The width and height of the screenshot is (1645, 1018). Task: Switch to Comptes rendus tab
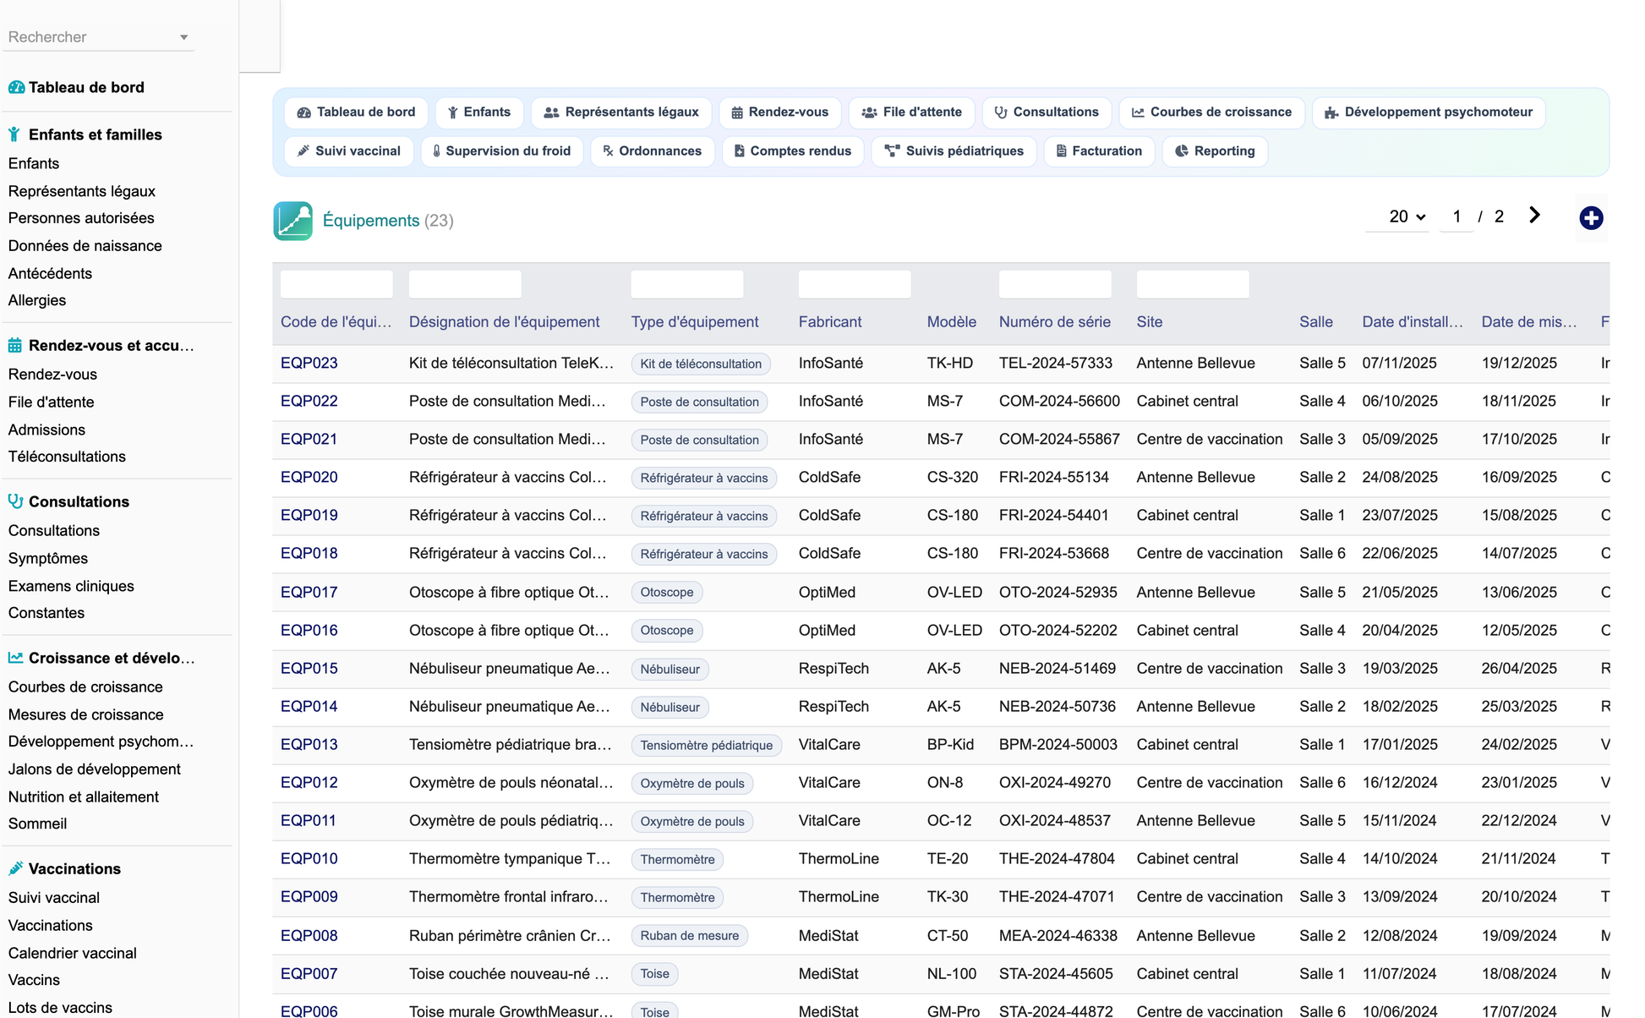[x=793, y=151]
